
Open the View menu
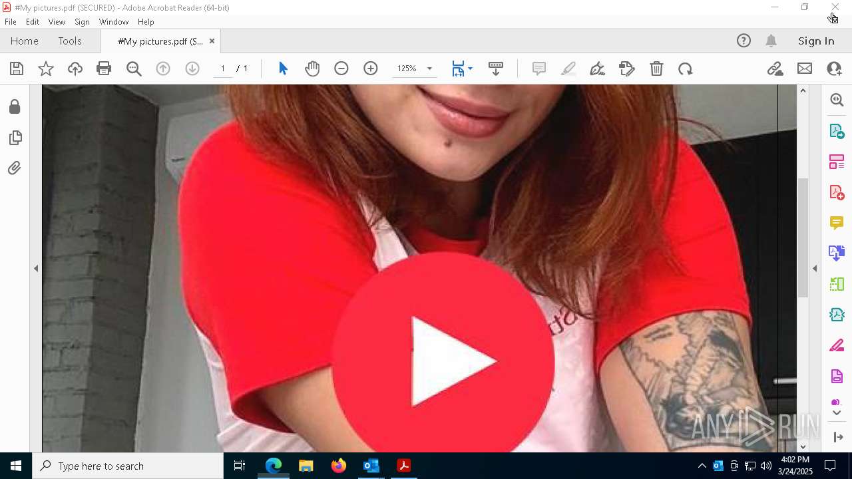tap(57, 22)
